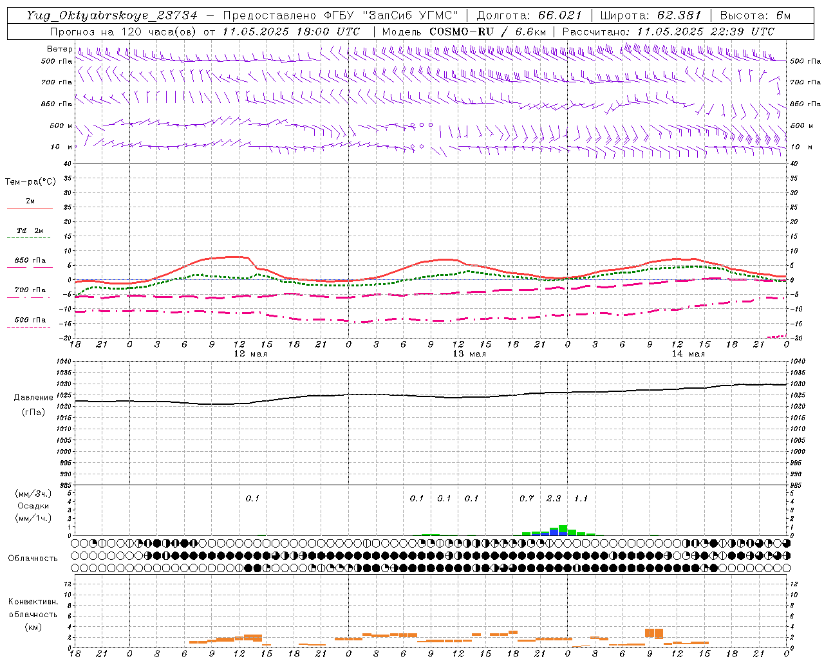Image resolution: width=824 pixels, height=659 pixels.
Task: Click the Высота: 6м header field
Action: pos(755,15)
